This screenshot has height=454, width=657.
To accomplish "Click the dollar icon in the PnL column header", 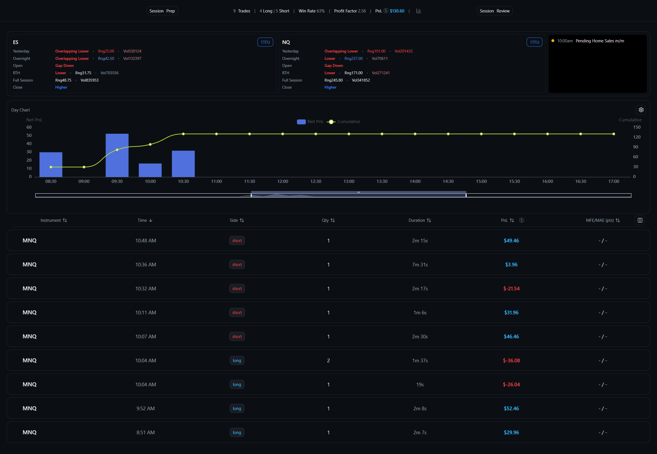I will tap(522, 220).
